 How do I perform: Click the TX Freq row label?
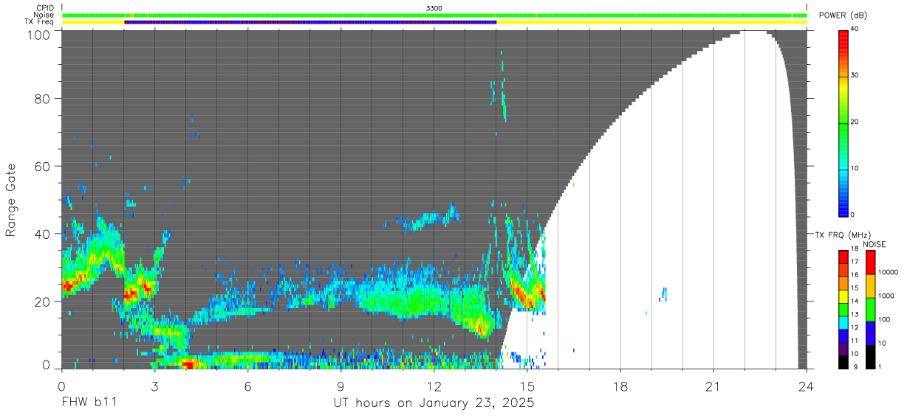pos(39,22)
